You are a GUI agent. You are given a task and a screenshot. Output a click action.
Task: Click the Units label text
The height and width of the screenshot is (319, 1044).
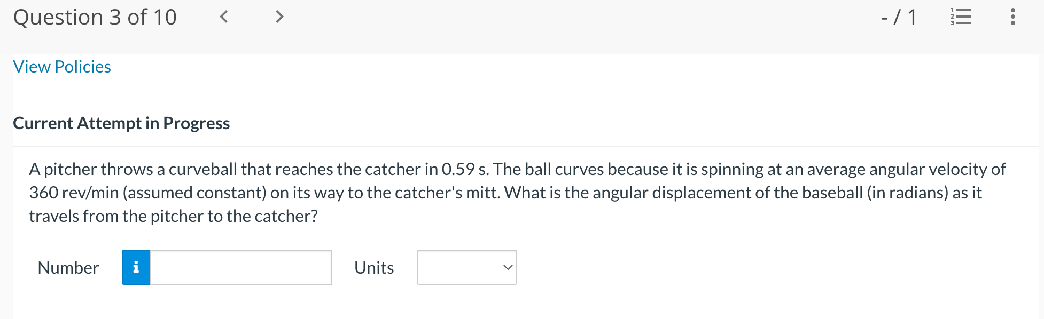[373, 267]
